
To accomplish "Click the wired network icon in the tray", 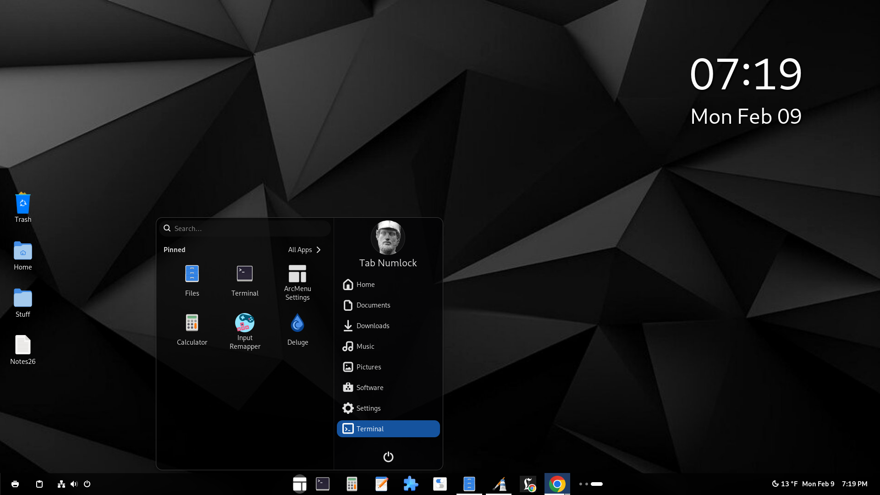I will tap(61, 484).
